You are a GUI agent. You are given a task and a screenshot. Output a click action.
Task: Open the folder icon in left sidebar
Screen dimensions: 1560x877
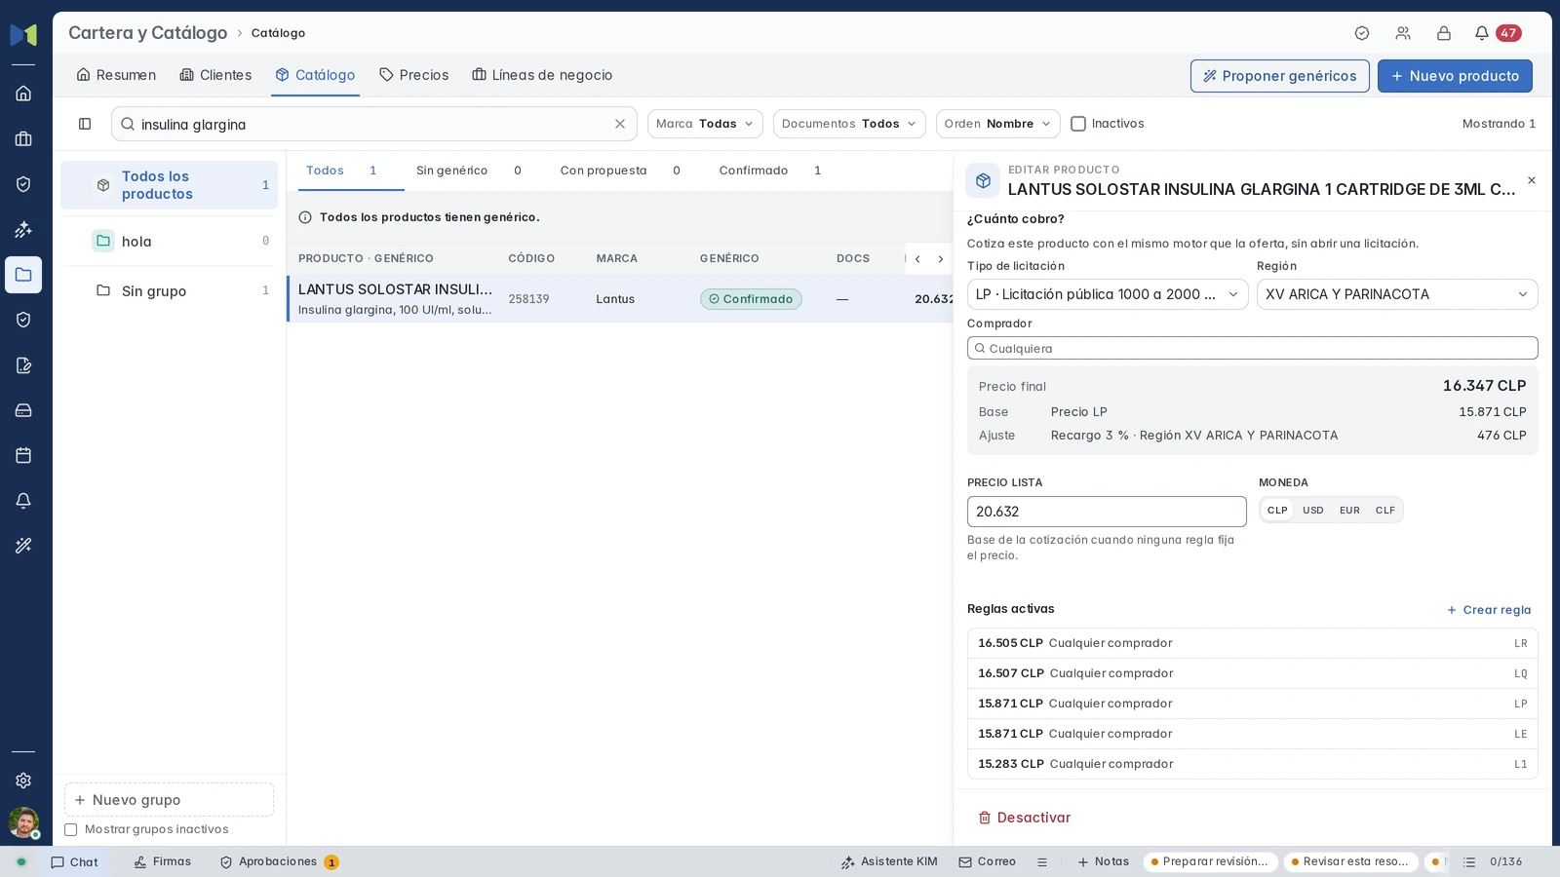tap(23, 275)
